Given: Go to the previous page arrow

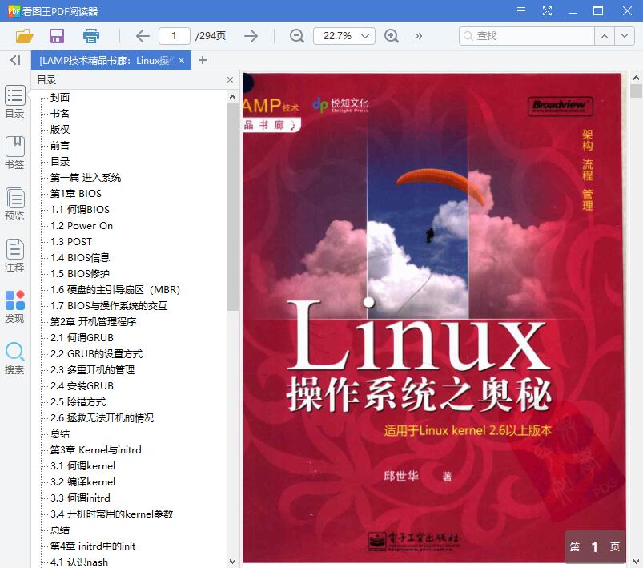Looking at the screenshot, I should tap(143, 36).
